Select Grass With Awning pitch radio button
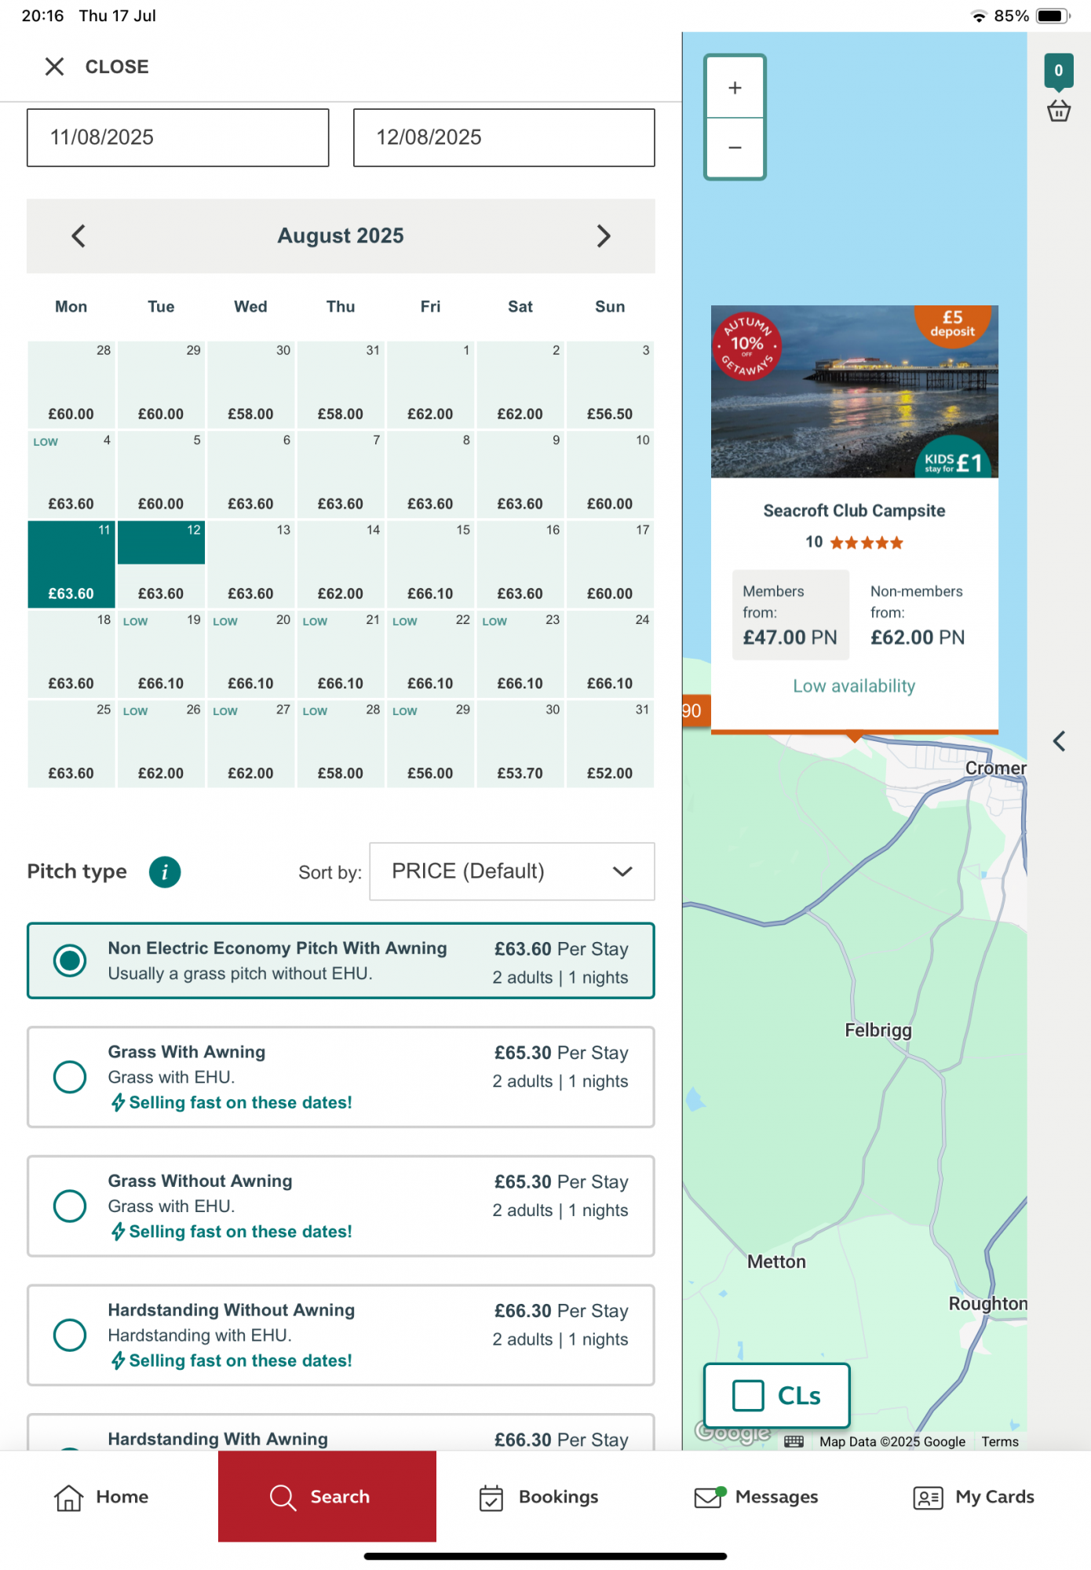This screenshot has width=1091, height=1570. coord(70,1077)
